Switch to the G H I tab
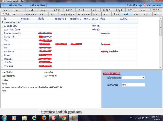 pyautogui.click(x=81, y=10)
